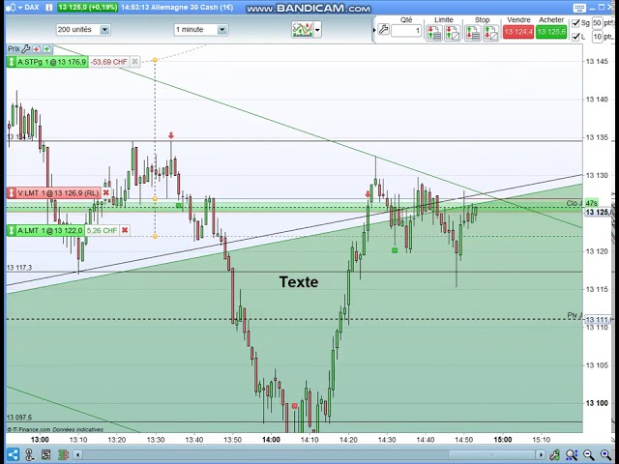Select the V:LMT 1@13 126,9 (RL) order label
This screenshot has width=619, height=464.
tap(58, 193)
